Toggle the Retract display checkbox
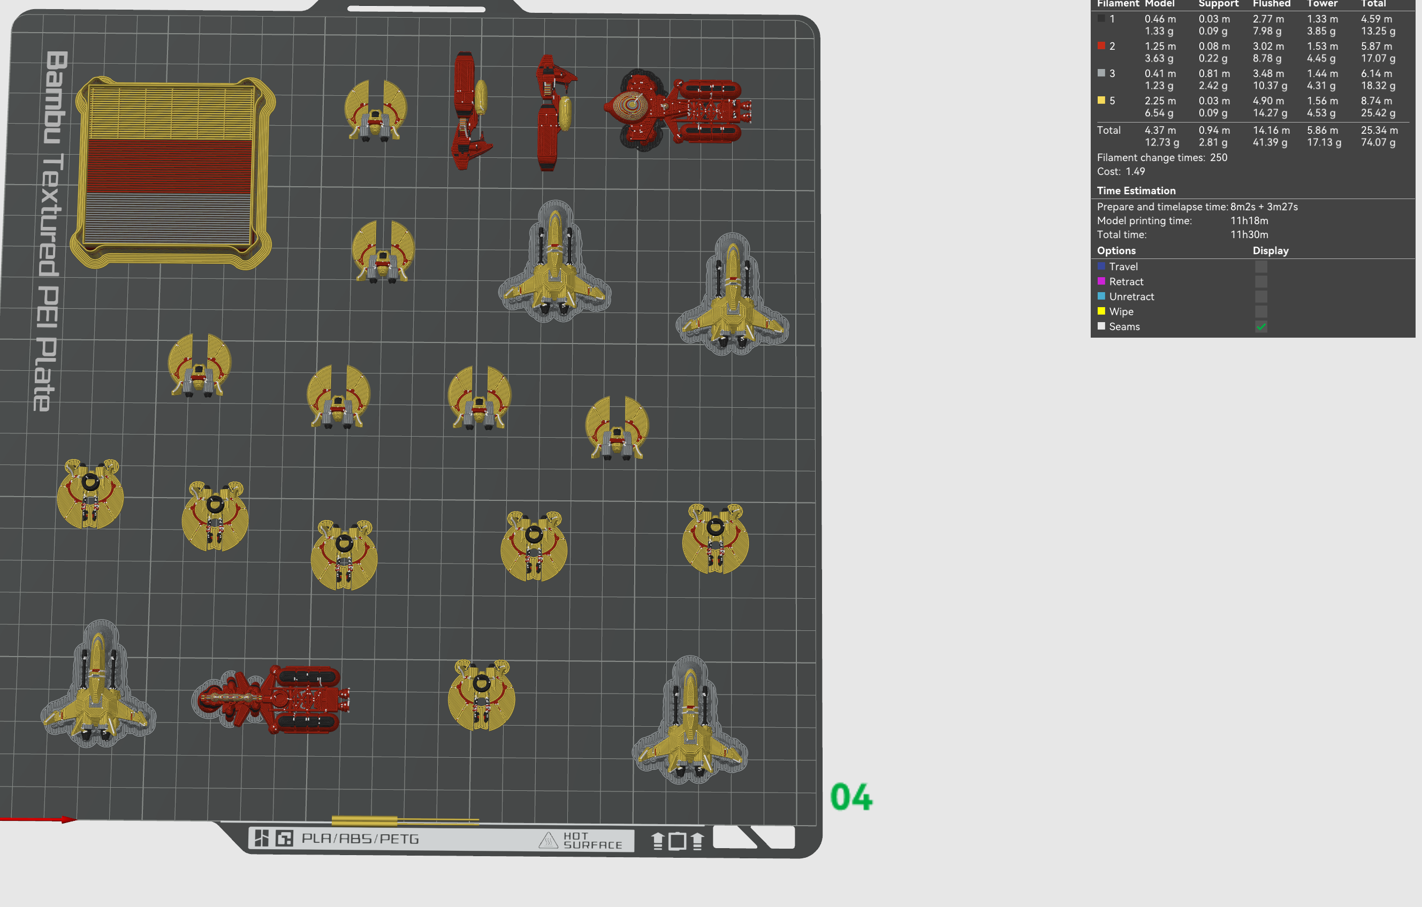 [1261, 281]
